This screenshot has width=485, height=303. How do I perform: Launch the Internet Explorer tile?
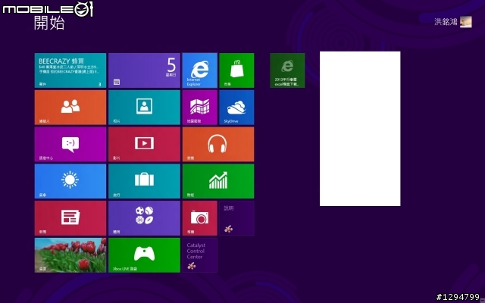(x=199, y=70)
